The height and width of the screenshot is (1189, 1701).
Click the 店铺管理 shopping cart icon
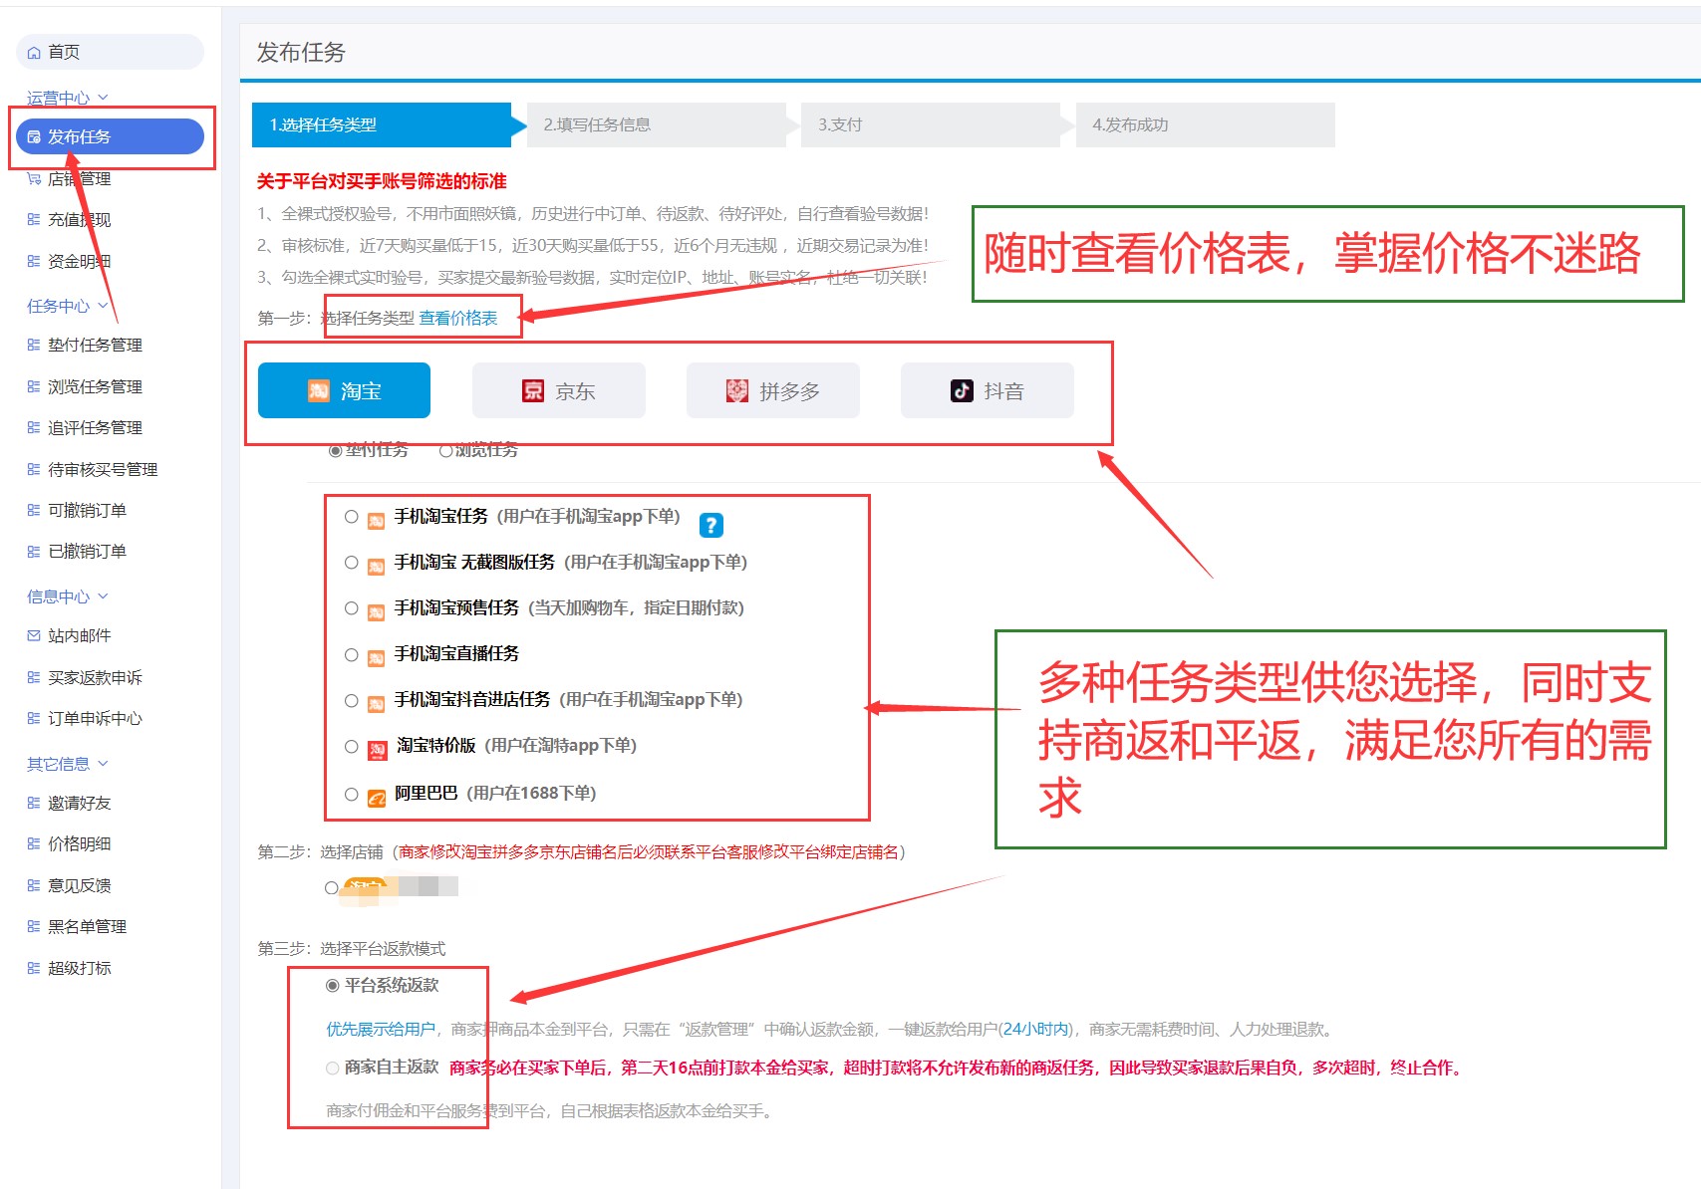34,179
